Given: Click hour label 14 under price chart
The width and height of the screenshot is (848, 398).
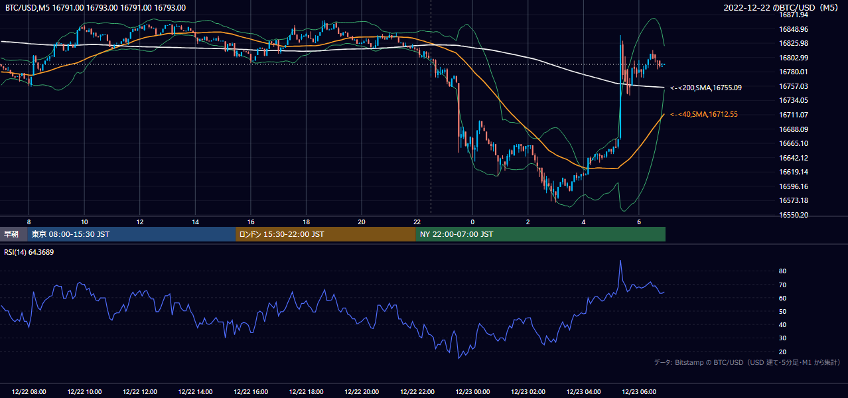Looking at the screenshot, I should click(x=196, y=222).
